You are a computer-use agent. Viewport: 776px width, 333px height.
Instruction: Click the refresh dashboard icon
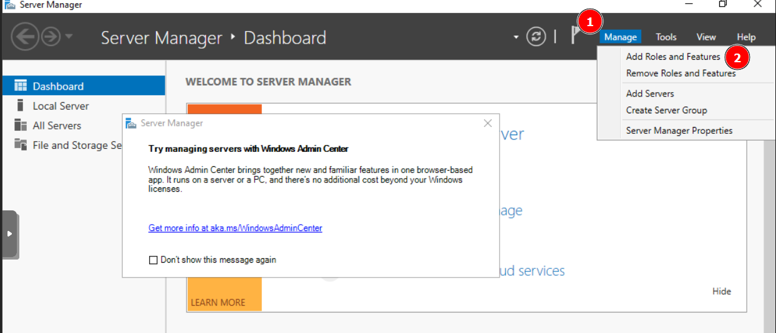click(x=536, y=37)
